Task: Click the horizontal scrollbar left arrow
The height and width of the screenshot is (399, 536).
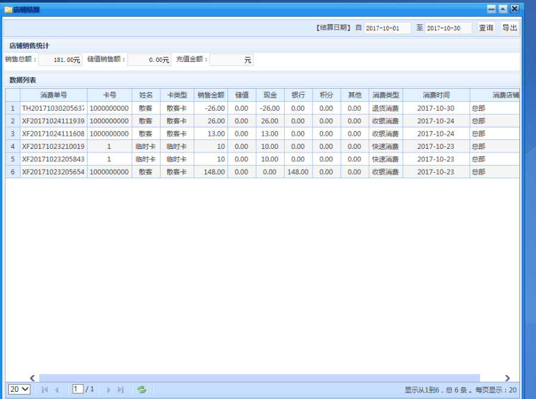Action: (x=33, y=378)
